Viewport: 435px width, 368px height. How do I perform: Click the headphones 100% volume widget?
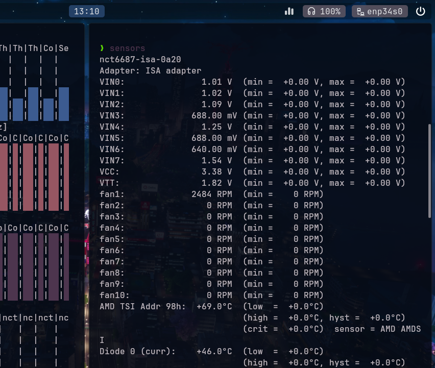click(x=324, y=11)
